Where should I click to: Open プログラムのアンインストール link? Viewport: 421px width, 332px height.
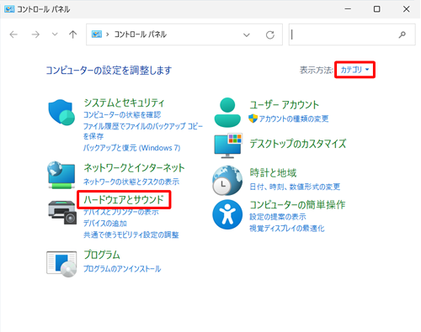click(122, 269)
